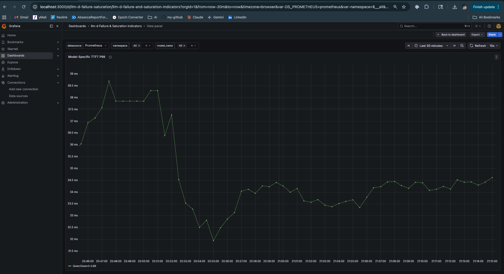Screen dimensions: 504x274
Task: Open the Explore section in sidebar
Action: (x=13, y=62)
